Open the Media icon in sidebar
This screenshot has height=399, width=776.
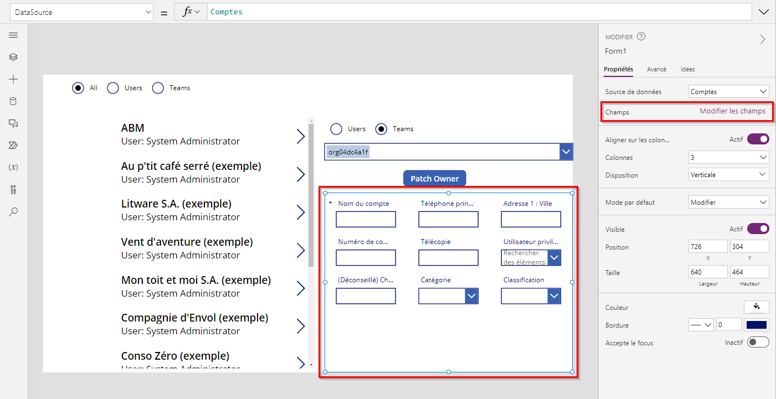13,123
